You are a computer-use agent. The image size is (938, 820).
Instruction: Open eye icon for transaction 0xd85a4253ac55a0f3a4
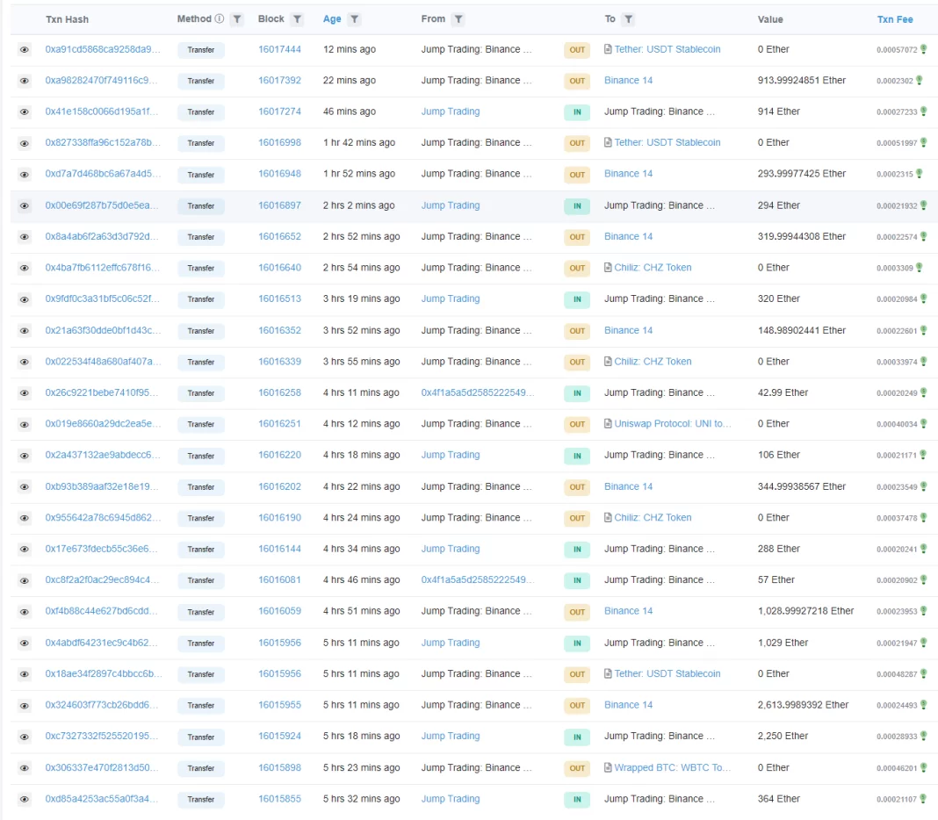coord(25,800)
